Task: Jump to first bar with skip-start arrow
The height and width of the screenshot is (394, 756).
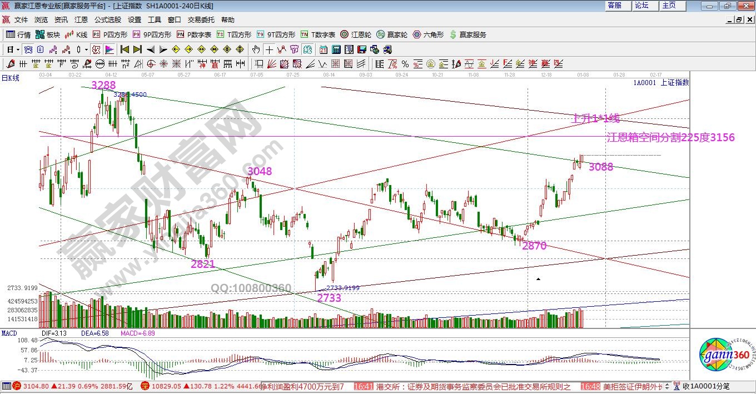Action: coord(125,49)
